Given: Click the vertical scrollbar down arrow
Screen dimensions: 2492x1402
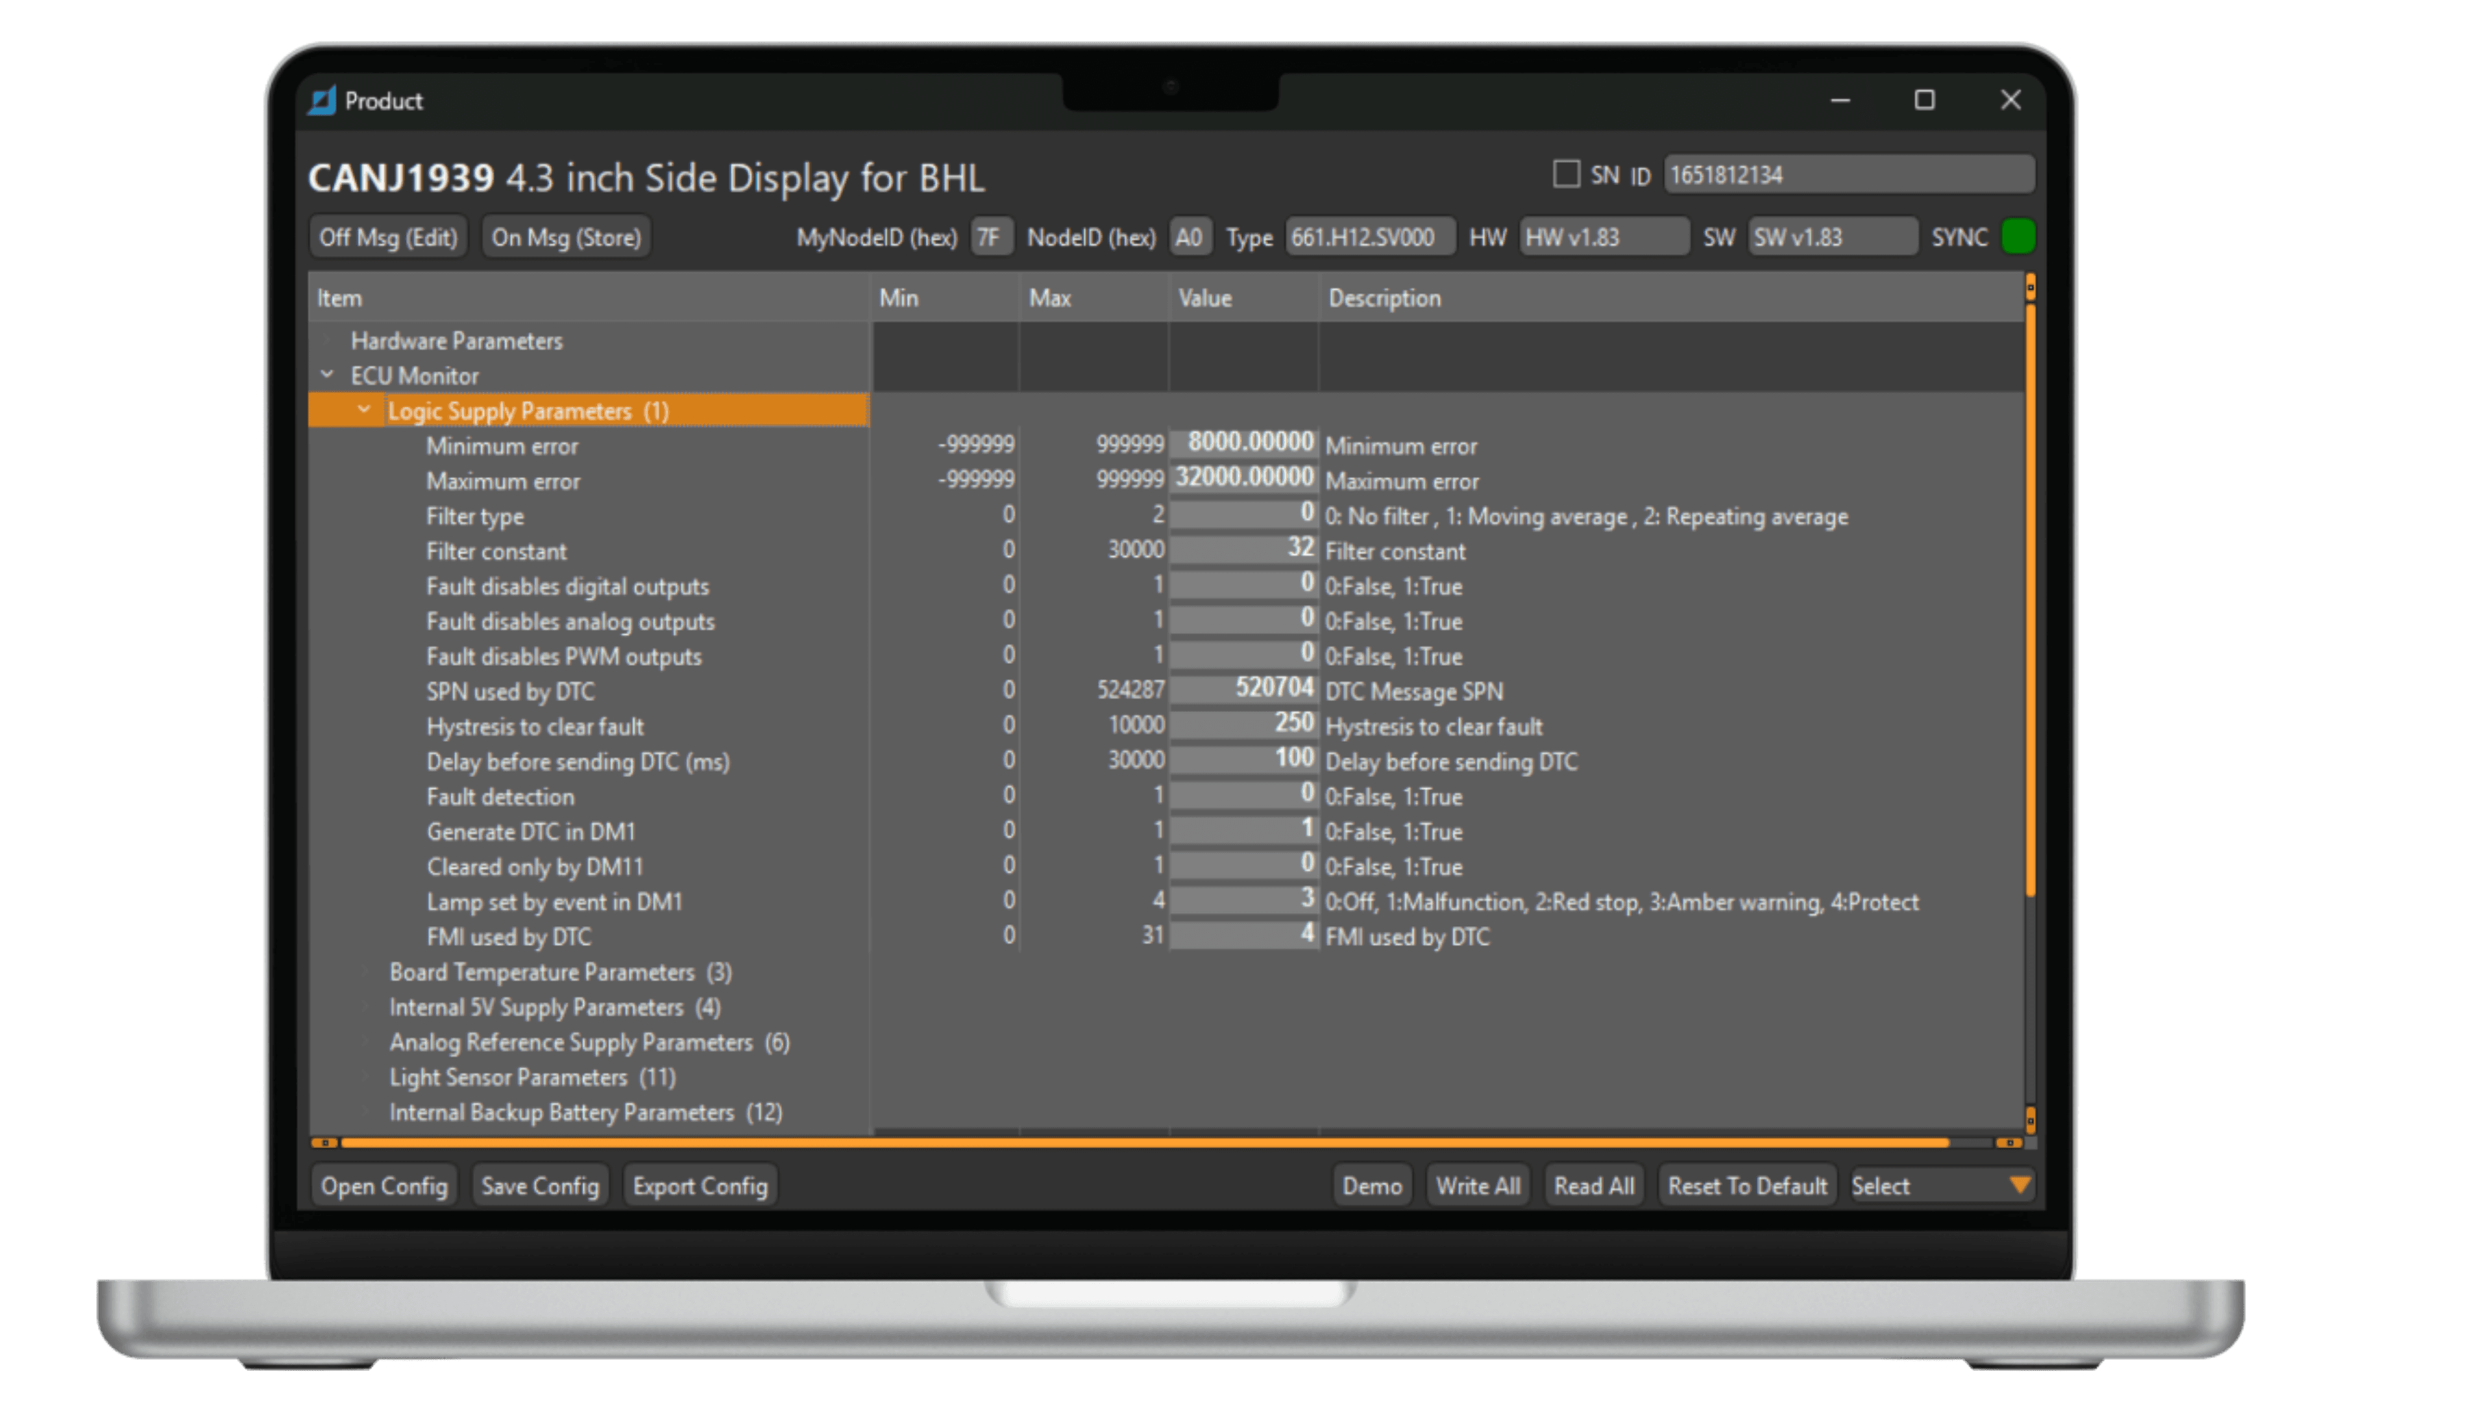Looking at the screenshot, I should click(2029, 1122).
